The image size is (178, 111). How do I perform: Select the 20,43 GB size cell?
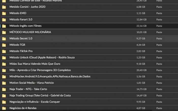point(141,70)
